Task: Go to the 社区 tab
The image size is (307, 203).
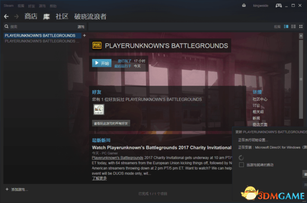Action: click(62, 16)
